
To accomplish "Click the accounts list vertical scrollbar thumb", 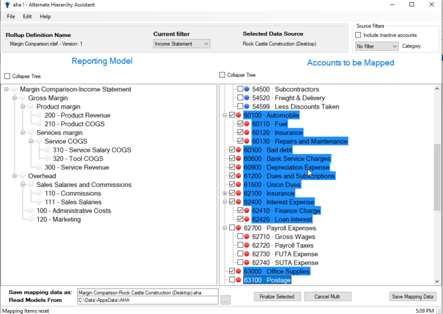I will point(437,177).
